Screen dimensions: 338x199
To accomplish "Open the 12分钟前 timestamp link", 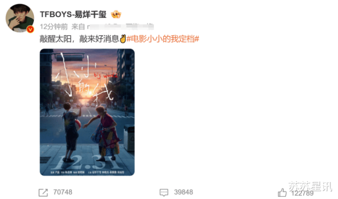I will click(54, 27).
